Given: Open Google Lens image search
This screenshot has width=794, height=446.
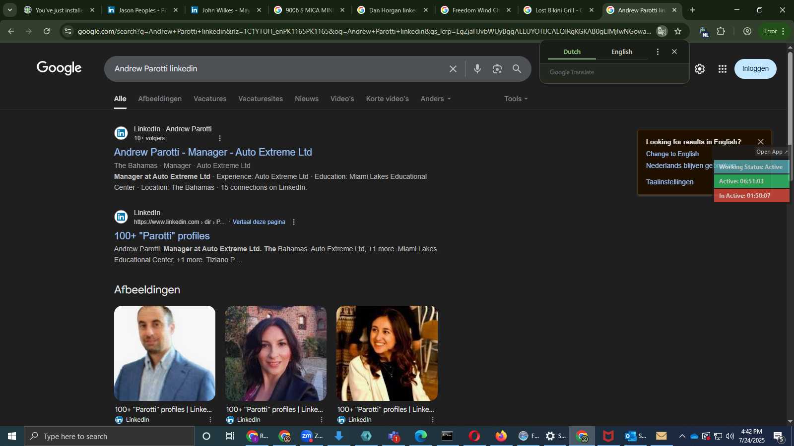Looking at the screenshot, I should pyautogui.click(x=497, y=69).
